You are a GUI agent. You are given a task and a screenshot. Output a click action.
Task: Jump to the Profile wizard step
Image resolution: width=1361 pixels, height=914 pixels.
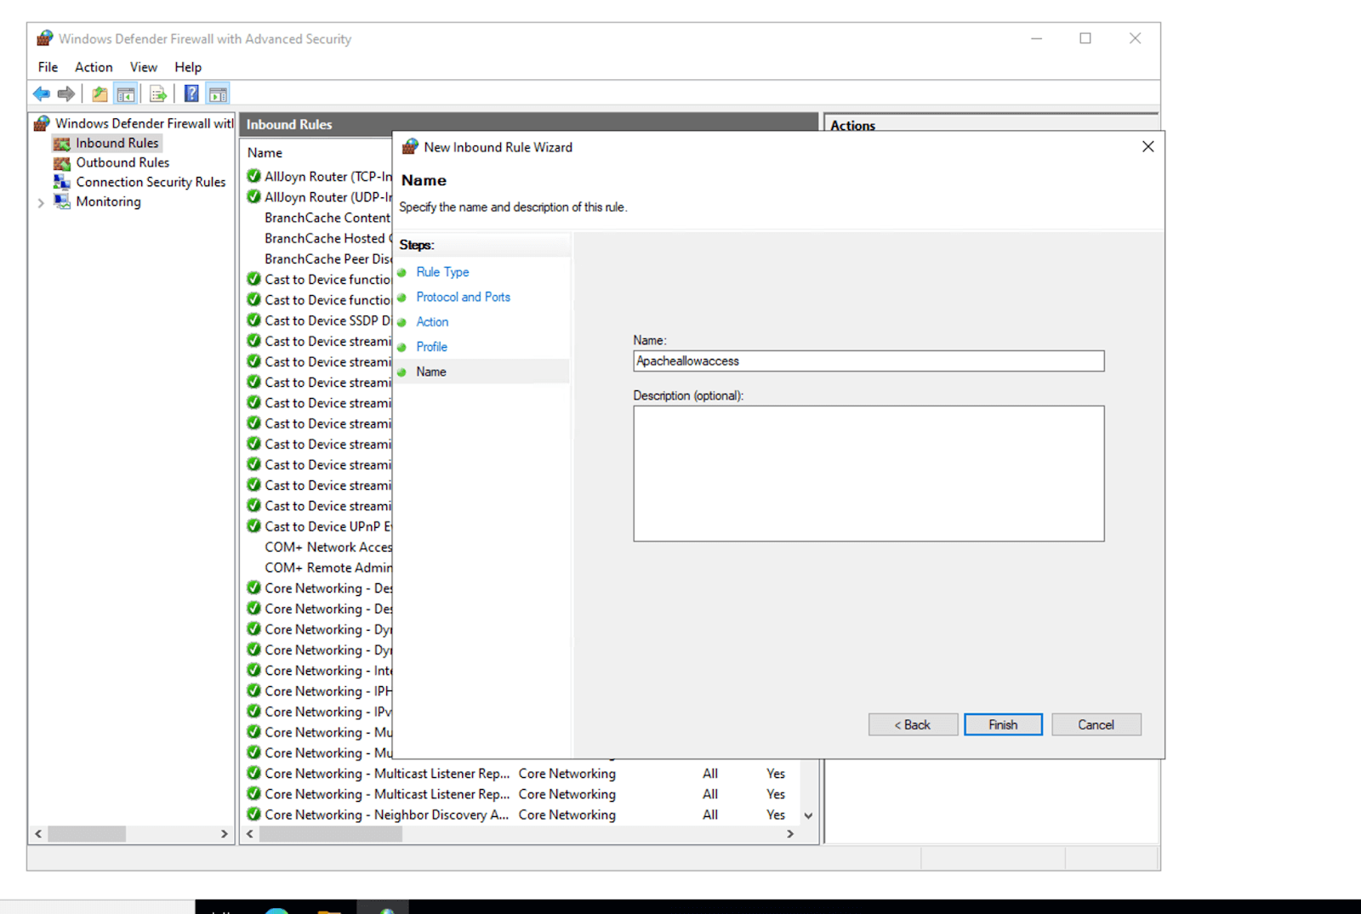431,347
